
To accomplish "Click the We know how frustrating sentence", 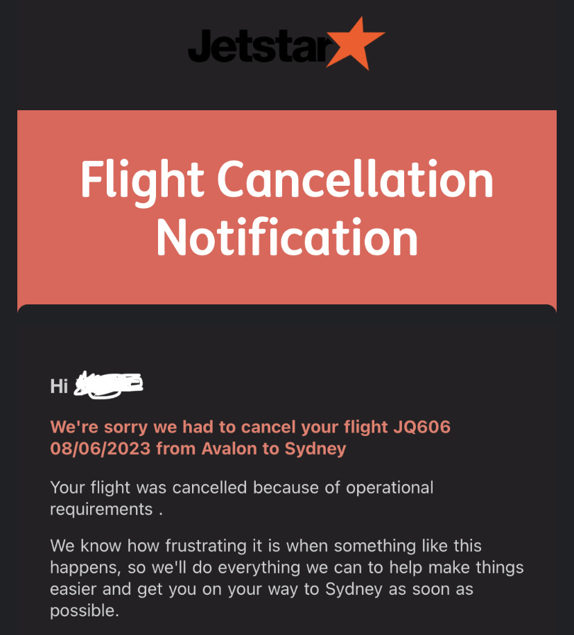I will pyautogui.click(x=287, y=578).
